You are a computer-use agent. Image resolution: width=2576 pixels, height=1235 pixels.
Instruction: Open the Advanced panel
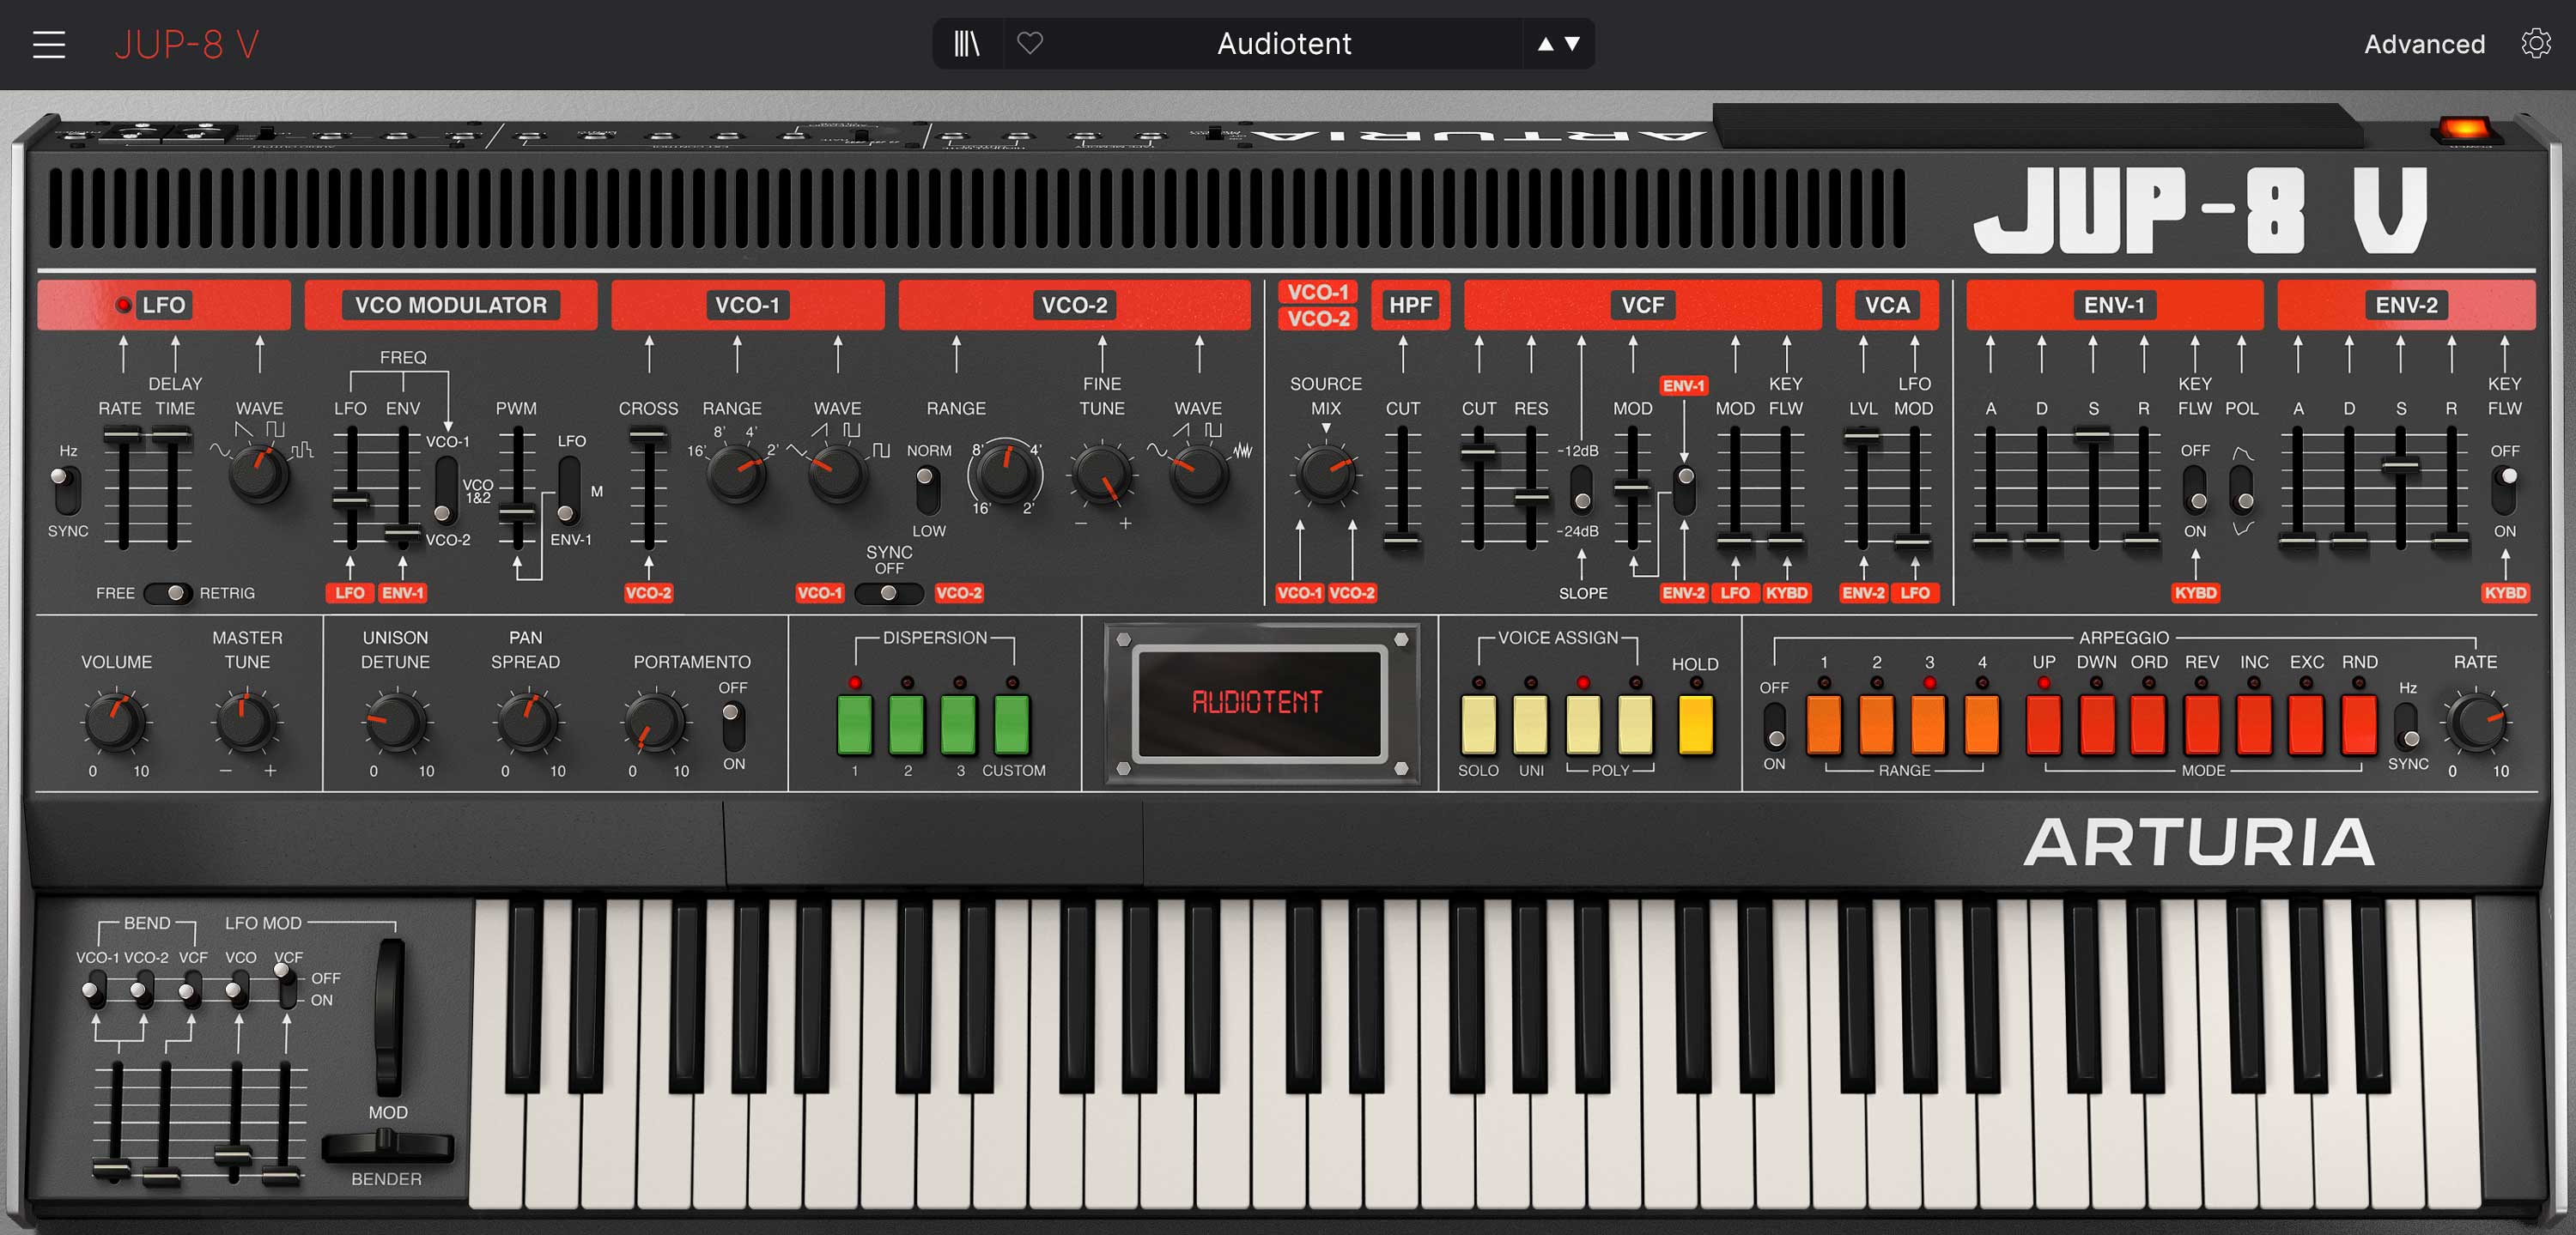[2423, 44]
